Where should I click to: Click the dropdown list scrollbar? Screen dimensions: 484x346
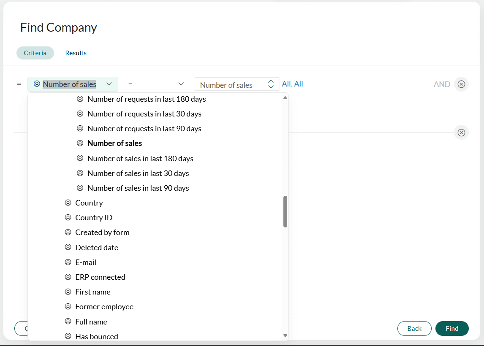(x=285, y=211)
